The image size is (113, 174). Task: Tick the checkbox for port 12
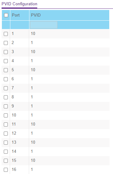[6, 133]
